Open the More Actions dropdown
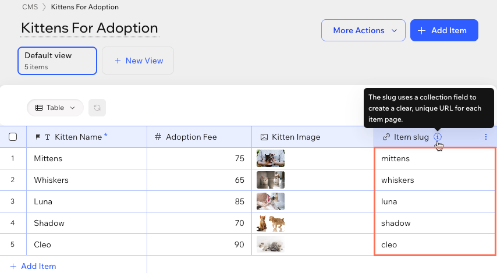Image resolution: width=497 pixels, height=273 pixels. (x=363, y=30)
